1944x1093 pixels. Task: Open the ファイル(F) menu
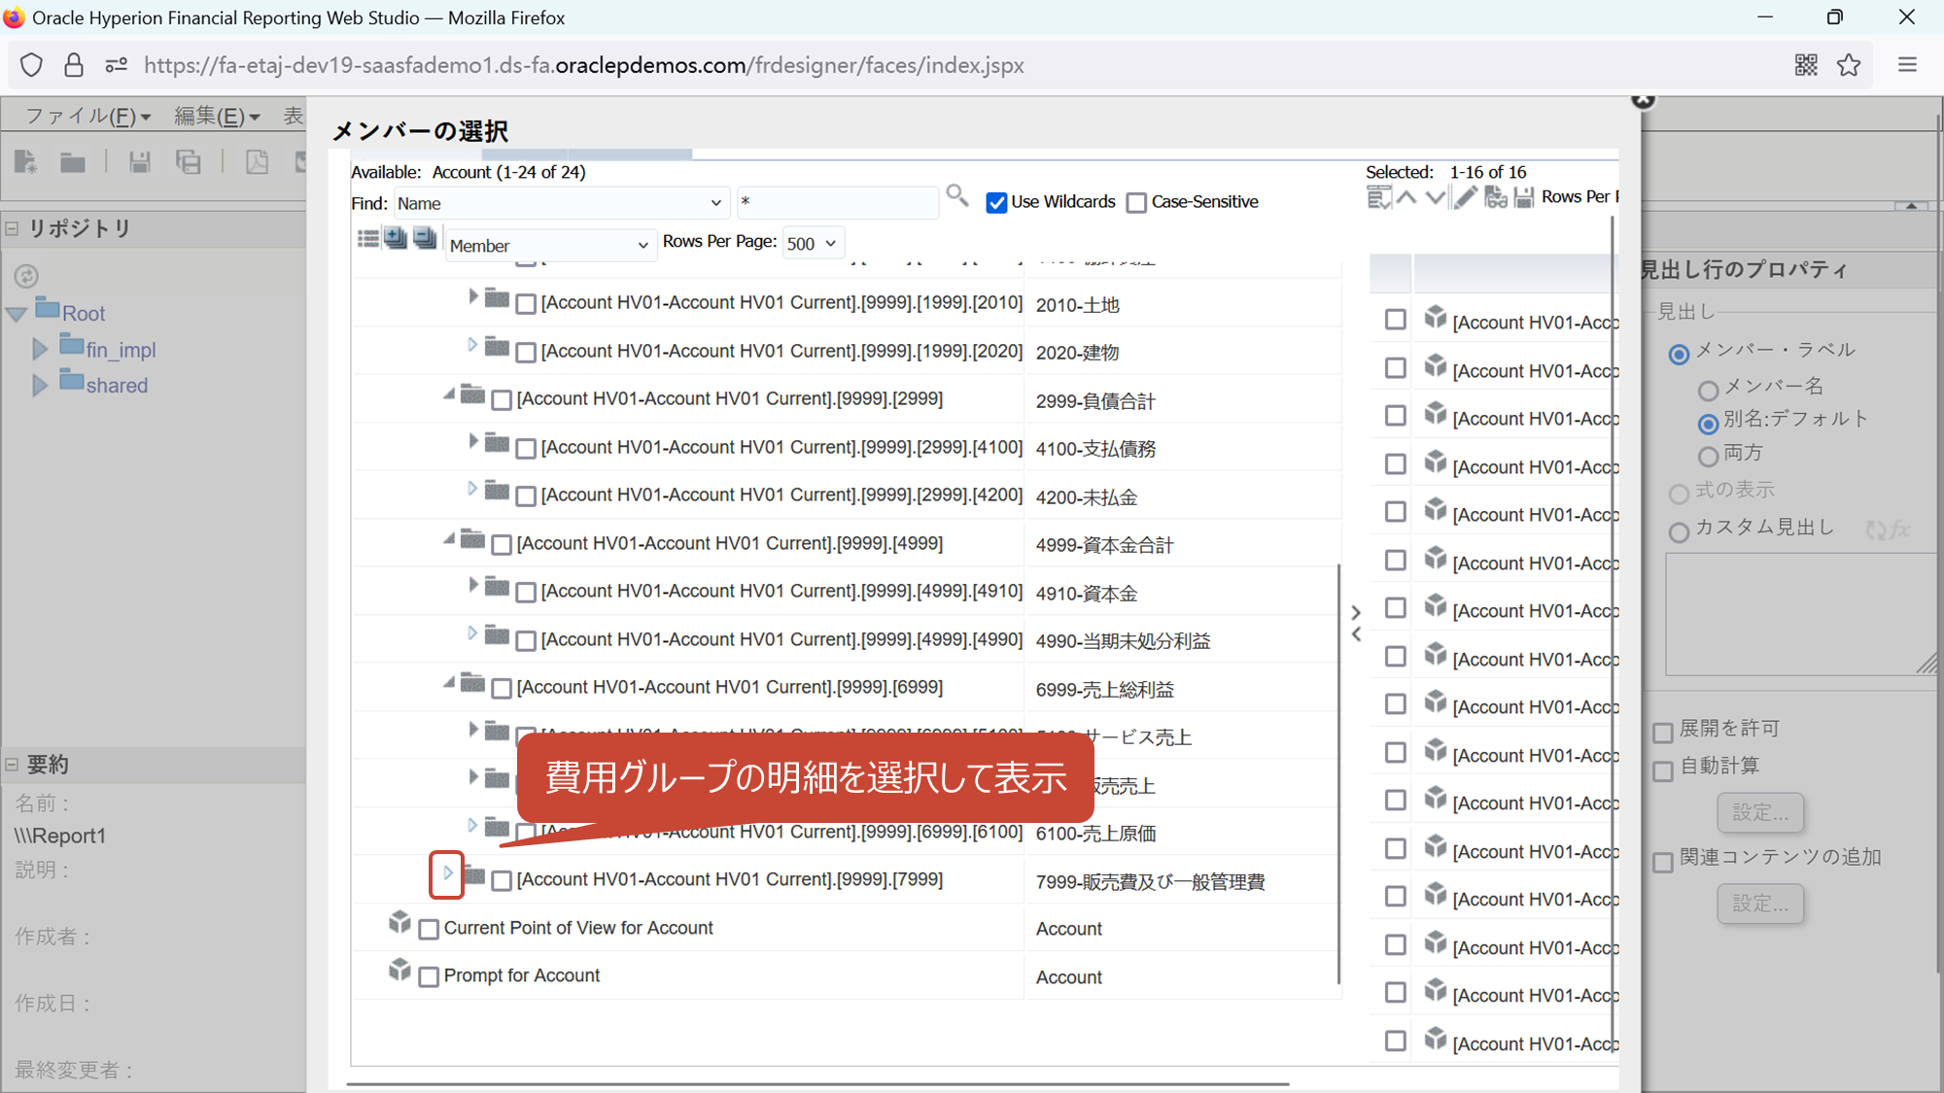click(87, 117)
